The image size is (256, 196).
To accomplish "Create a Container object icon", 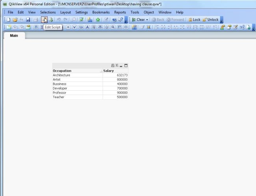I will (119, 27).
